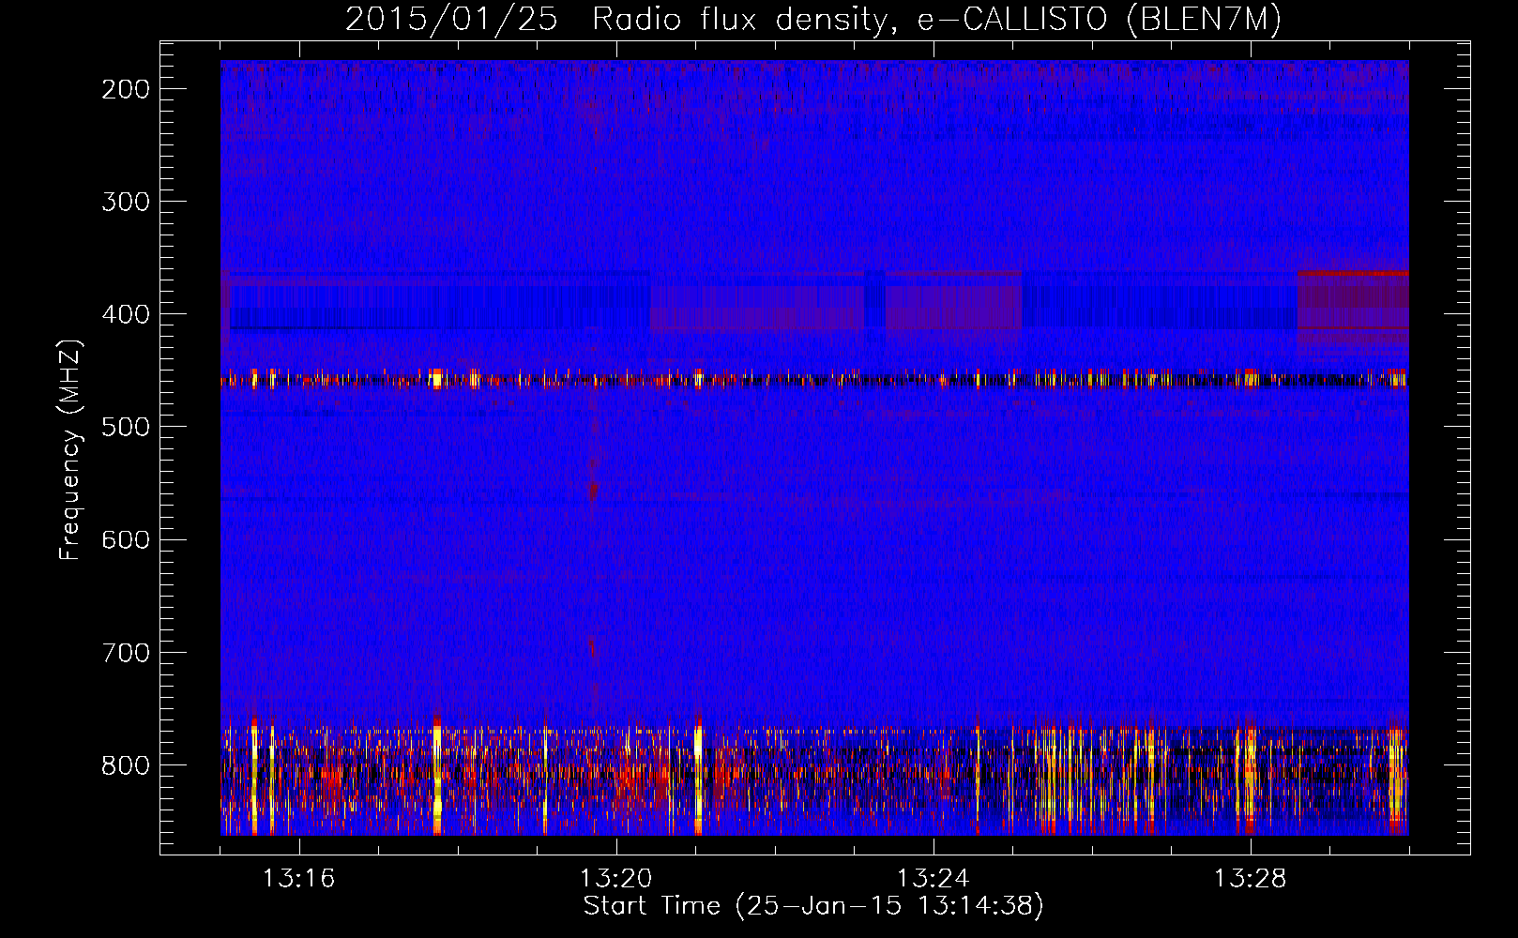Image resolution: width=1518 pixels, height=938 pixels.
Task: Click the plot title '2015/01/25 Radio flux density, e-CALLISTO (BLEN7M)'
Action: [x=813, y=19]
